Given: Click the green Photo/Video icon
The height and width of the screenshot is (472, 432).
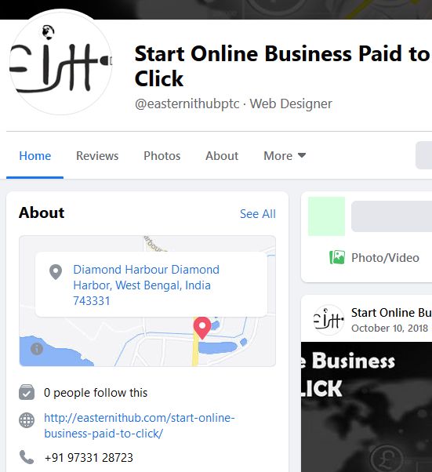Looking at the screenshot, I should pos(337,257).
